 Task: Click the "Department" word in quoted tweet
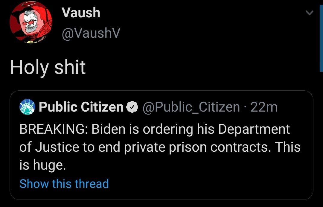click(254, 129)
